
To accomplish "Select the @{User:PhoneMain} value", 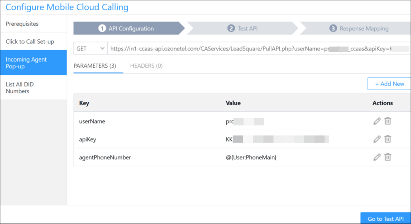I will (251, 157).
